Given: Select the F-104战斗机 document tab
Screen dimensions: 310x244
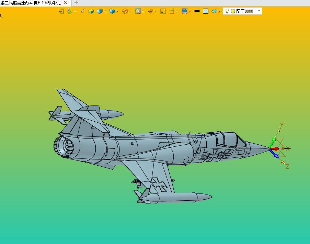Looking at the screenshot, I should pyautogui.click(x=31, y=3).
